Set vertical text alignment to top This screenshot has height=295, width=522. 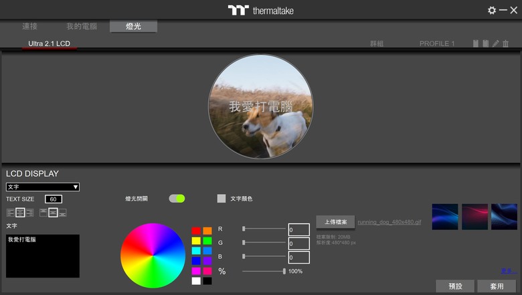point(43,213)
